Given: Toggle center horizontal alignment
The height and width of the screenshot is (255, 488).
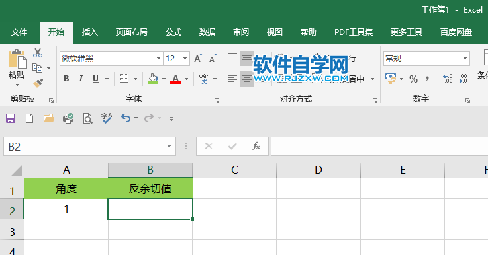Looking at the screenshot, I should pyautogui.click(x=247, y=79).
